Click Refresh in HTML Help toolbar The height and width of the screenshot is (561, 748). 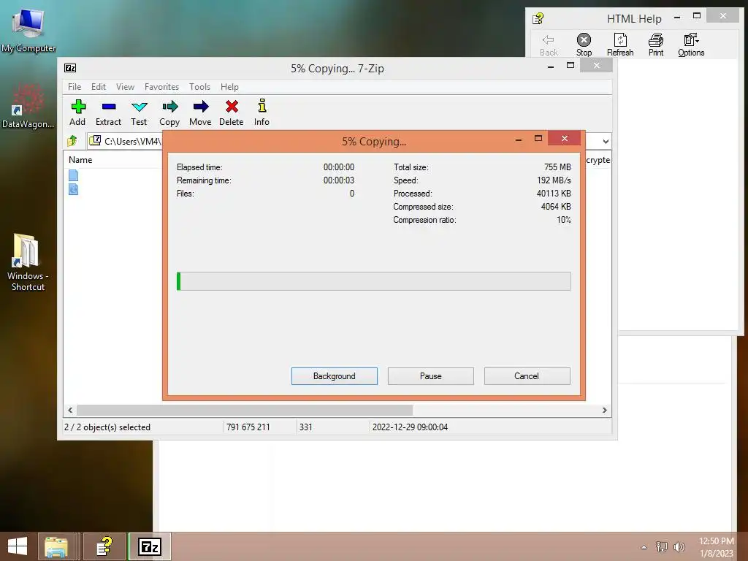[620, 45]
